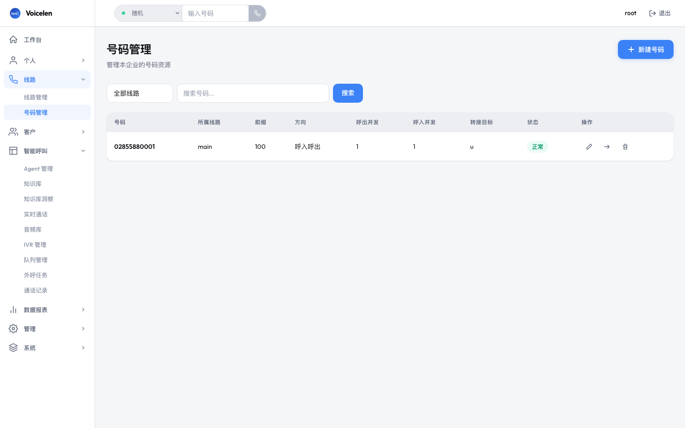
Task: Click the main line cell
Action: pyautogui.click(x=205, y=146)
